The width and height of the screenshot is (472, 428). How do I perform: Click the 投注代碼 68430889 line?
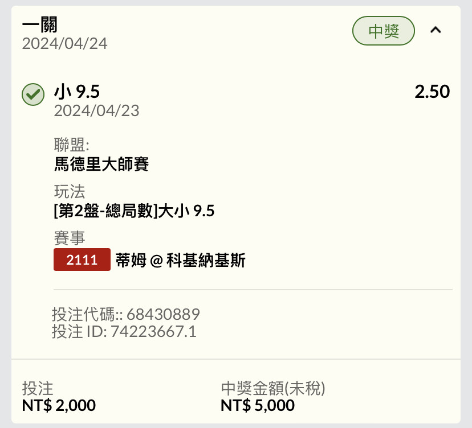point(125,314)
